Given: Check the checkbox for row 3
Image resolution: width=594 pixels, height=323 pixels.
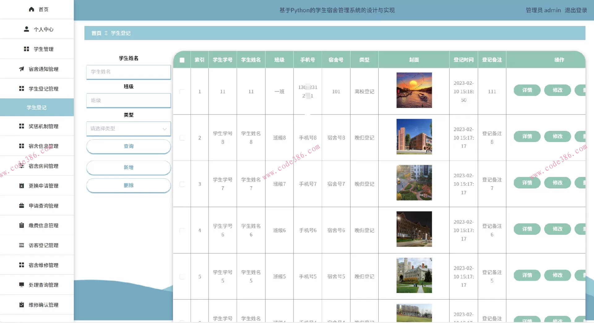Looking at the screenshot, I should (x=182, y=184).
